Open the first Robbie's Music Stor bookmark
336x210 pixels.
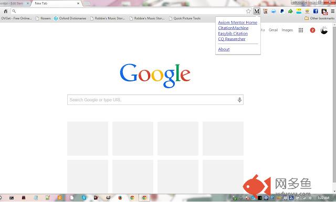click(x=108, y=18)
